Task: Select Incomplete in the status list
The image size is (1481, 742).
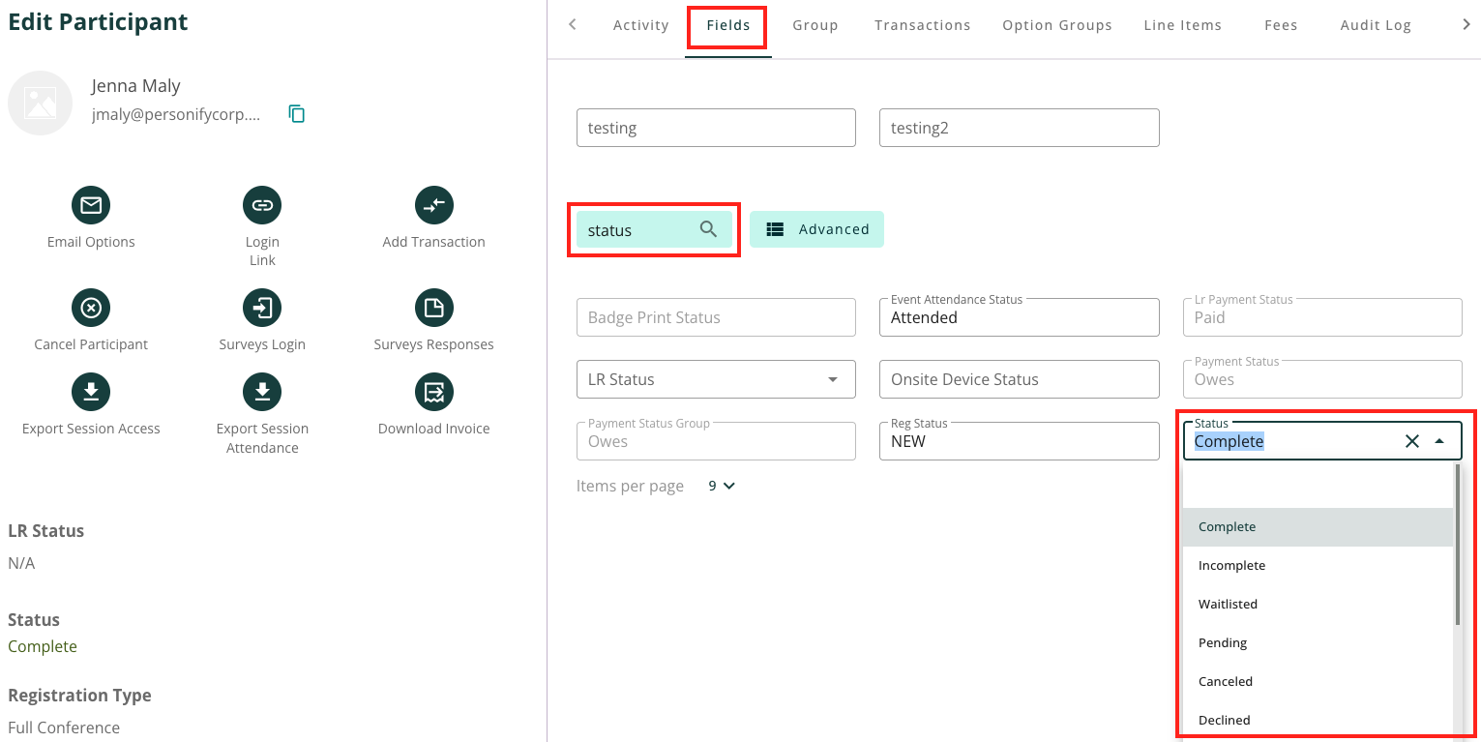Action: tap(1318, 566)
